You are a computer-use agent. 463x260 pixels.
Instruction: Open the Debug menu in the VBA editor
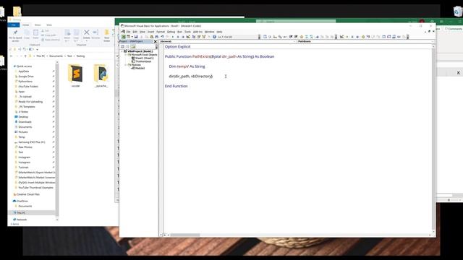171,32
